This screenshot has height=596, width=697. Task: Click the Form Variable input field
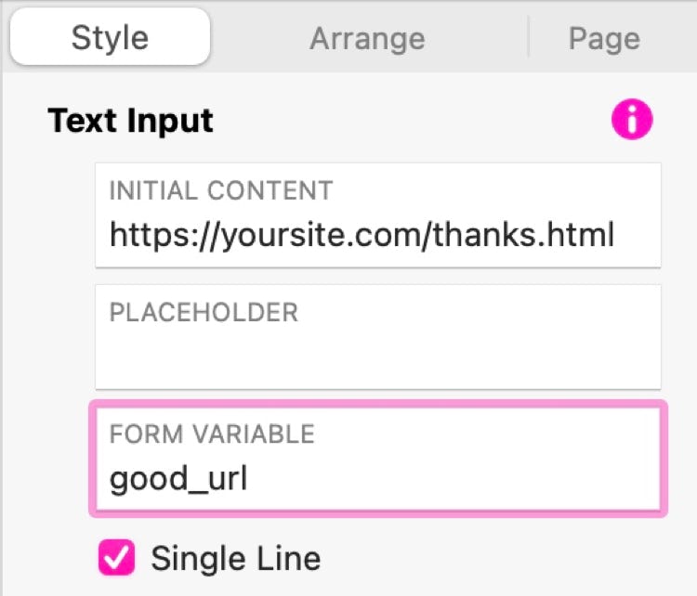pyautogui.click(x=378, y=459)
